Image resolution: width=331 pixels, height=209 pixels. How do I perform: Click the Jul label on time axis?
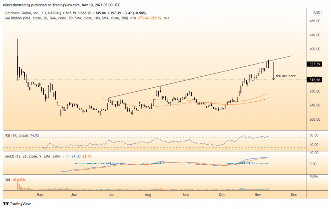click(112, 195)
